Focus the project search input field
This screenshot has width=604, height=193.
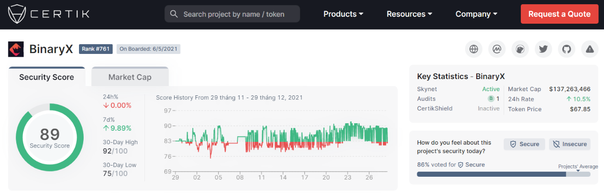[237, 14]
